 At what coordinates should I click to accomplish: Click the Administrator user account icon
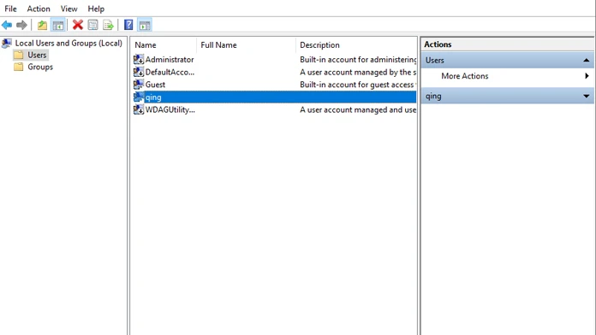tap(139, 59)
